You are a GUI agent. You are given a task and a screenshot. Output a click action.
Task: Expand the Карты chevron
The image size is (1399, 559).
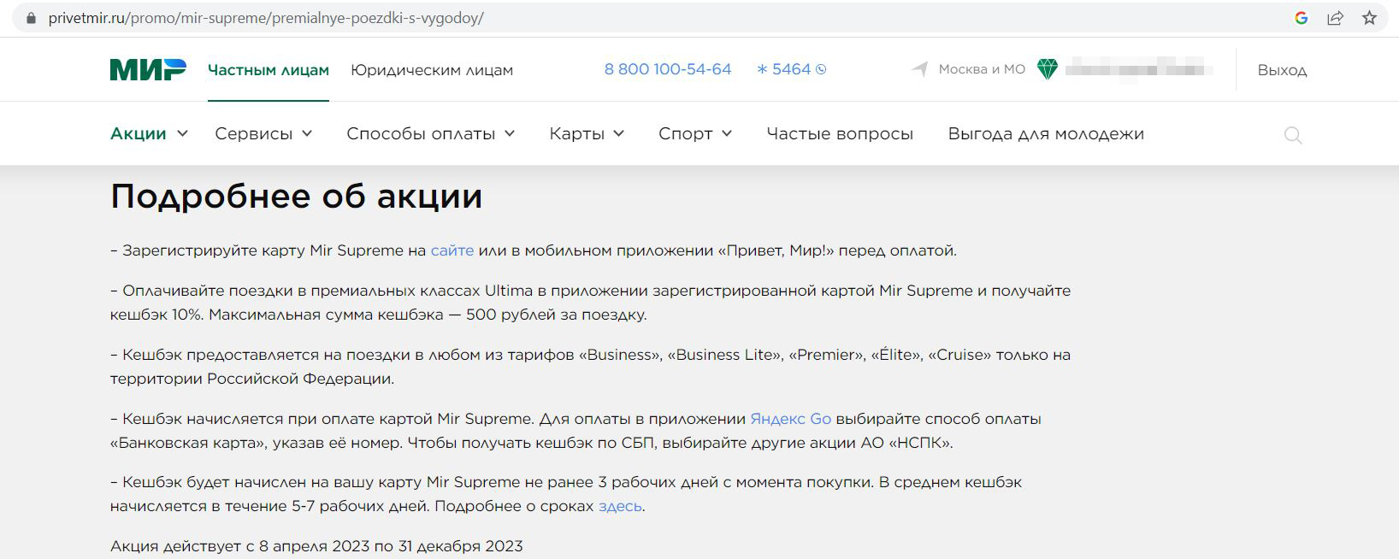(x=619, y=134)
